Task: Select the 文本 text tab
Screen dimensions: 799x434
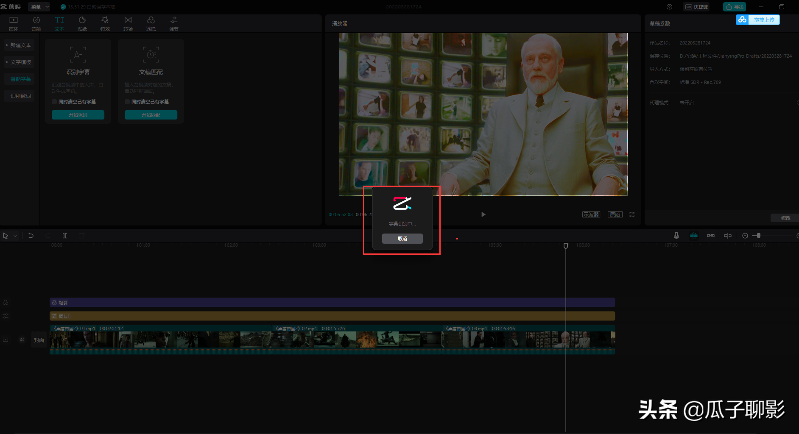Action: click(59, 24)
